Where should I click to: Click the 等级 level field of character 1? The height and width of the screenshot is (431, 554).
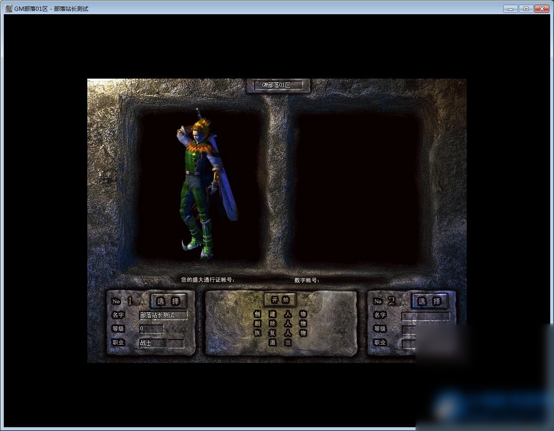pos(151,329)
